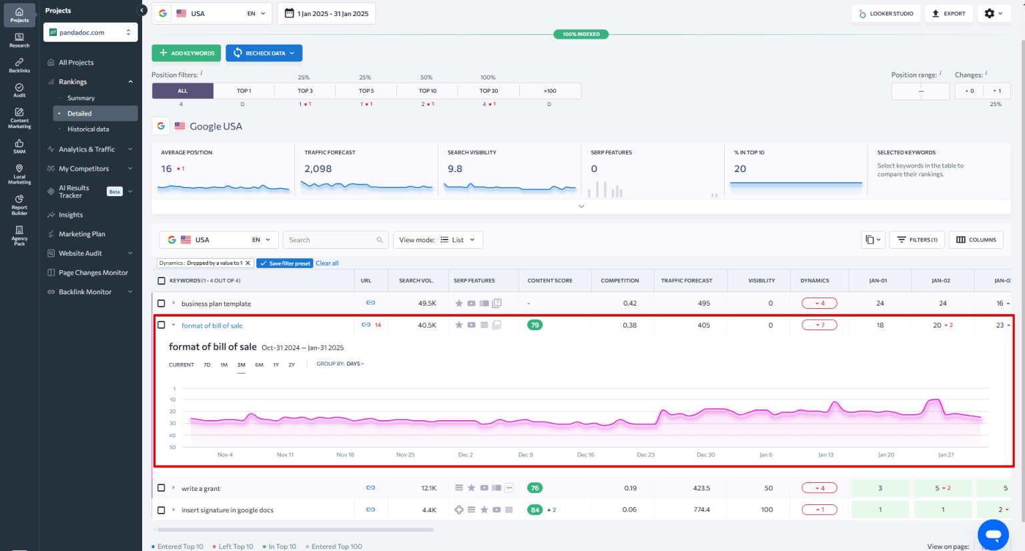Screen dimensions: 1025x551
Task: Tick the checkbox for format of bill of sale
Action: point(161,325)
